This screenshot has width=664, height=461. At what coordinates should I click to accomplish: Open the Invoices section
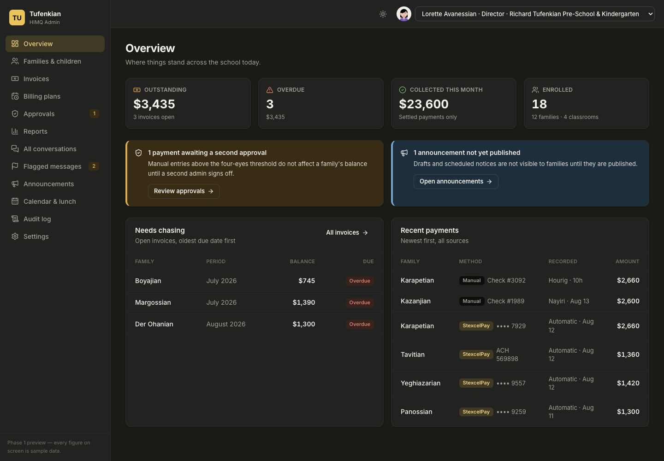55,79
